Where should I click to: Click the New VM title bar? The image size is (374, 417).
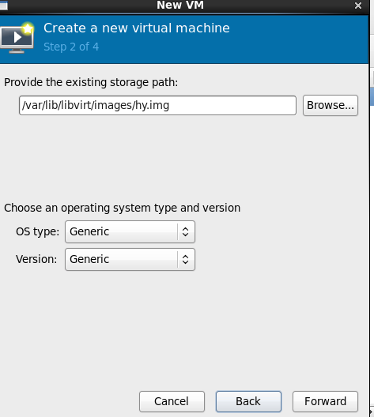(180, 6)
